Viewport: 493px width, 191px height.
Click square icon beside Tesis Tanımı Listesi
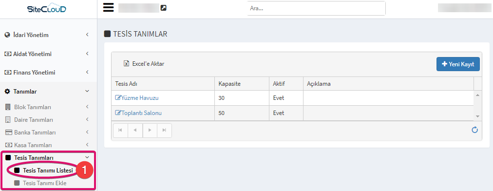pos(17,170)
